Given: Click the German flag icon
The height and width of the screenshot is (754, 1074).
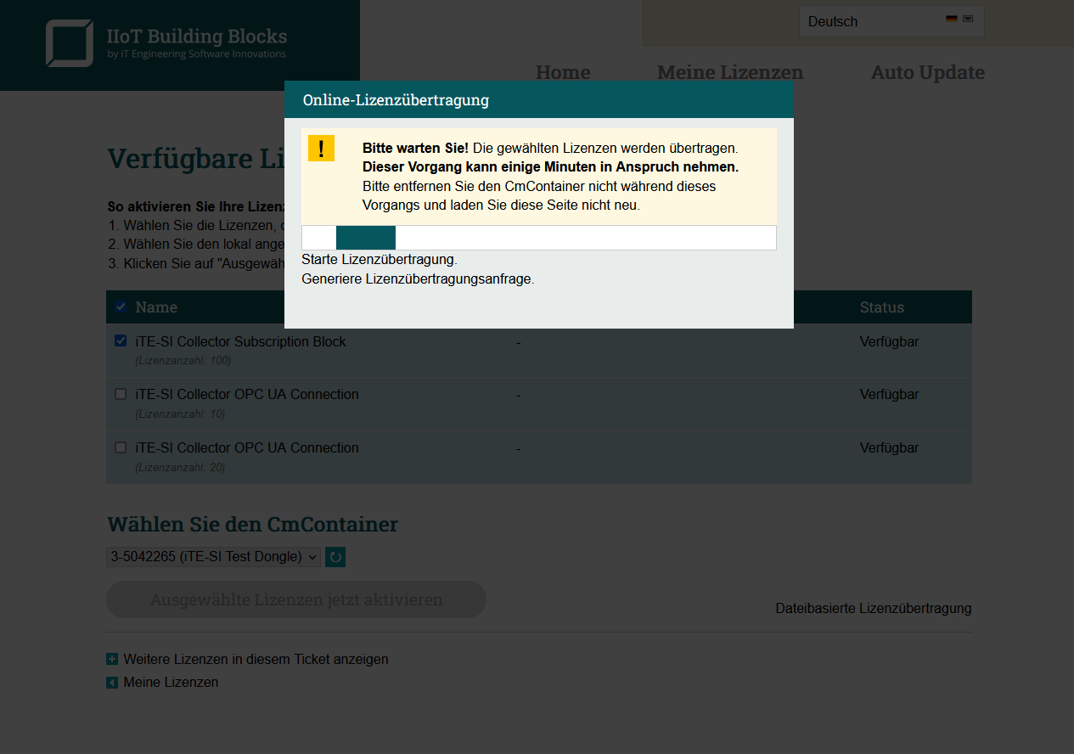Looking at the screenshot, I should [952, 20].
